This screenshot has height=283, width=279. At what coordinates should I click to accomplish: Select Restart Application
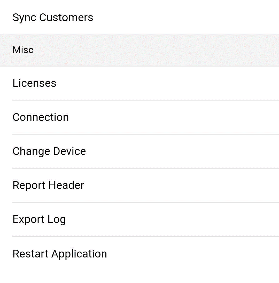coord(139,254)
